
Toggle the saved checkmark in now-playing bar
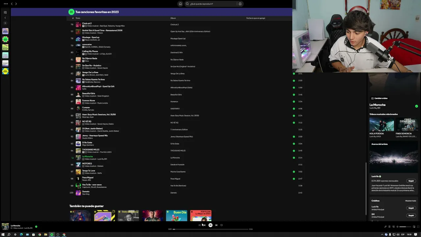36,226
